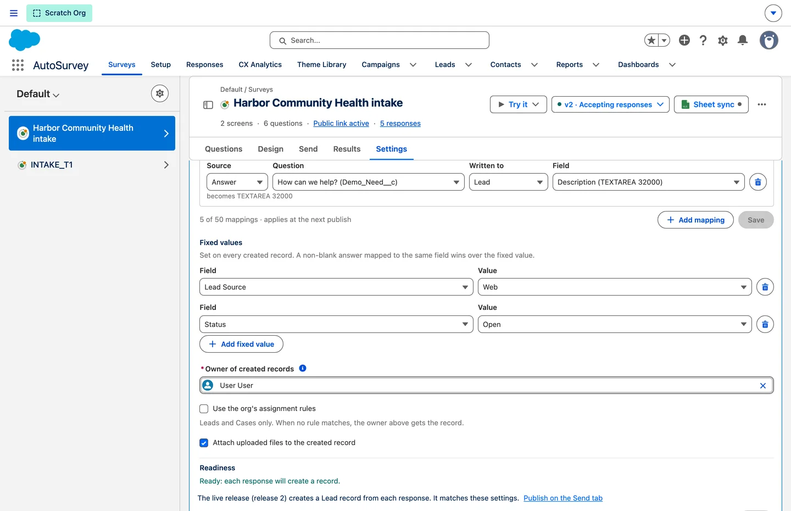Image resolution: width=791 pixels, height=511 pixels.
Task: Open the App Launcher dot grid
Action: point(18,65)
